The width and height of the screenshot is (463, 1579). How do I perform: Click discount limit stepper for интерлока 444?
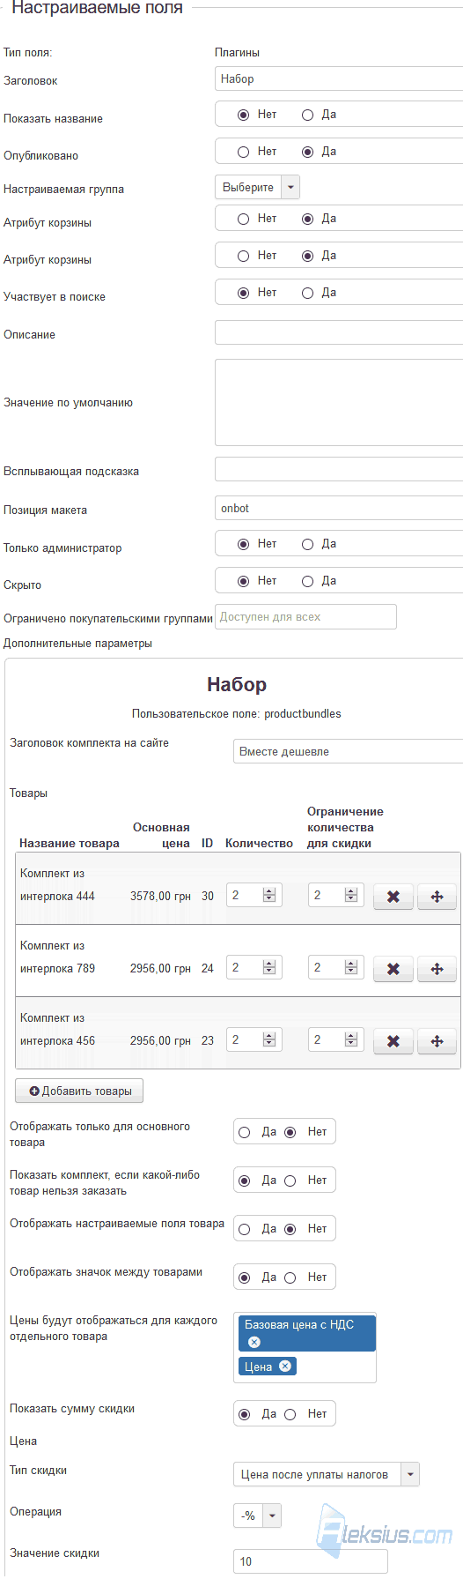point(351,895)
